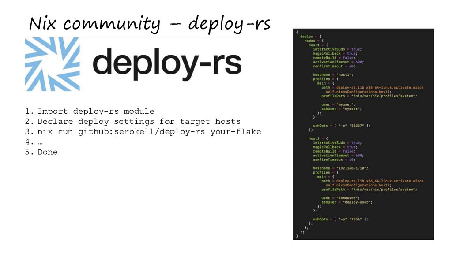The image size is (452, 253).
Task: Select the slide title 'Nix community – deploy-rs'
Action: (150, 24)
